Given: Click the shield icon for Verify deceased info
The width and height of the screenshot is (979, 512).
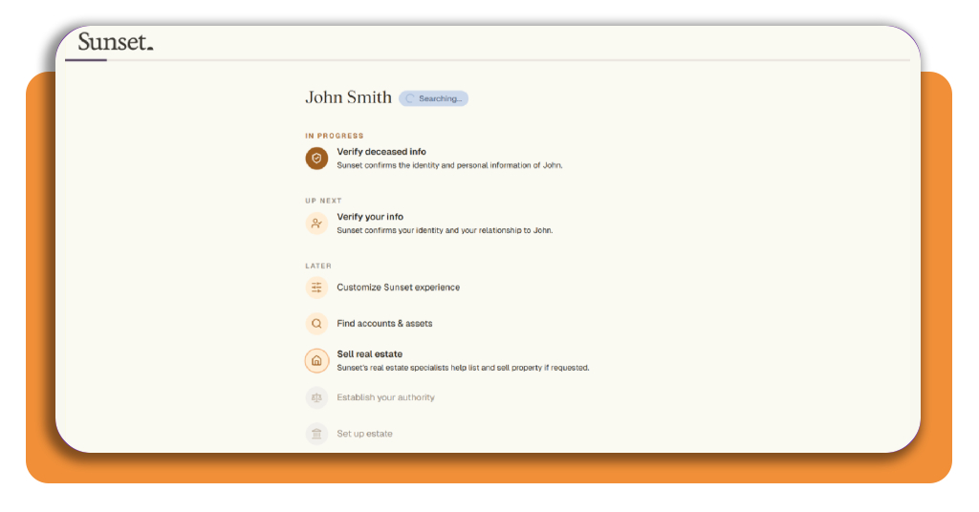Looking at the screenshot, I should pos(316,159).
